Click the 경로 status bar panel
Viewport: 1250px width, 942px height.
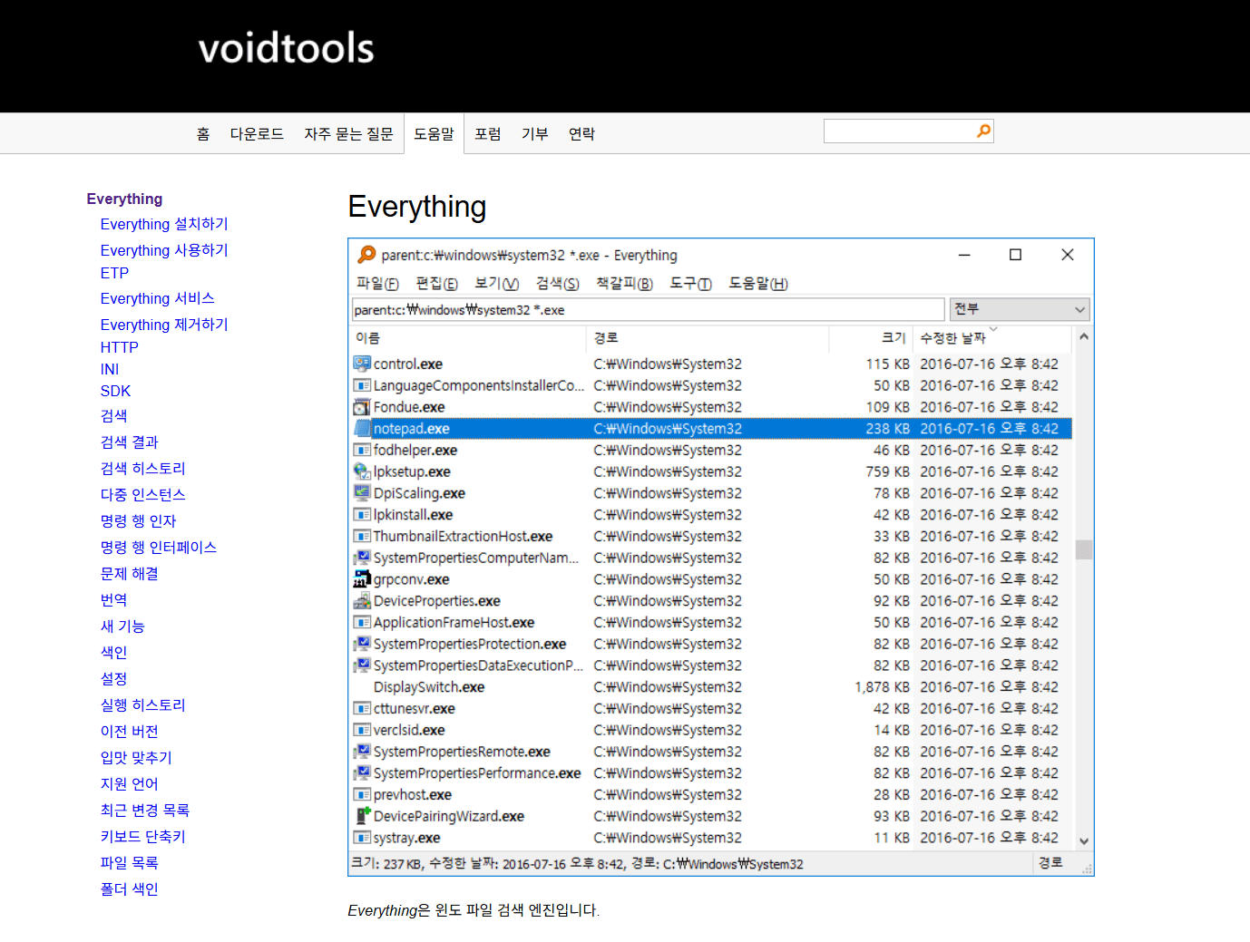pos(1050,863)
